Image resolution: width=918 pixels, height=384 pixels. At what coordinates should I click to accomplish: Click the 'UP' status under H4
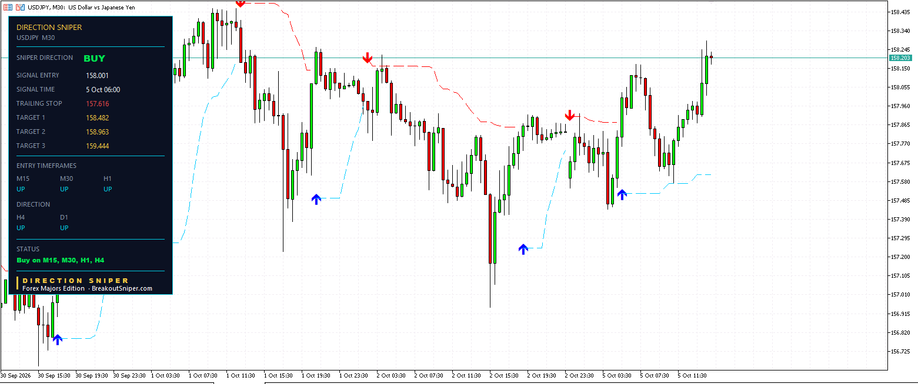pos(21,228)
